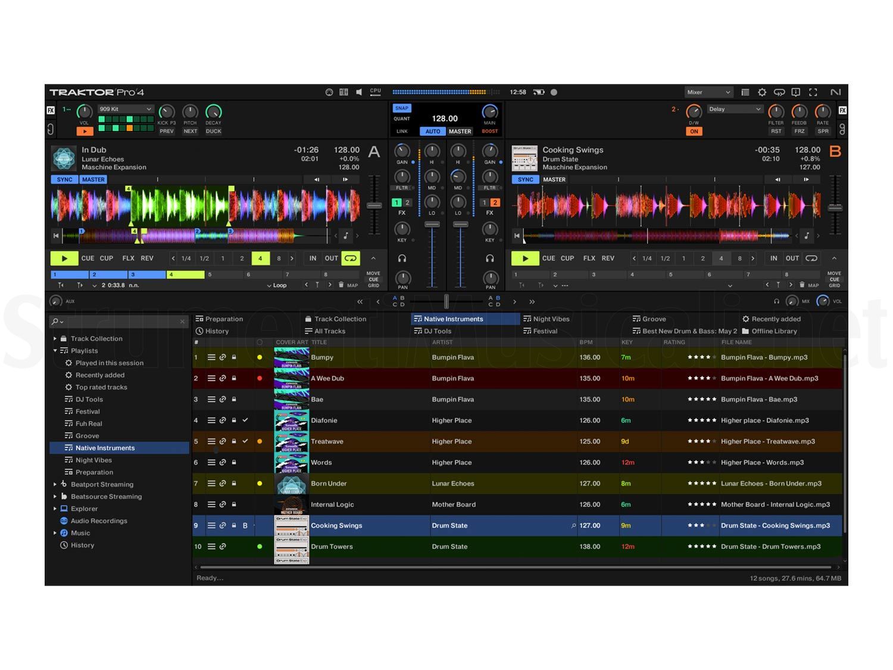The height and width of the screenshot is (670, 893).
Task: Move the crossfader between decks
Action: click(447, 301)
